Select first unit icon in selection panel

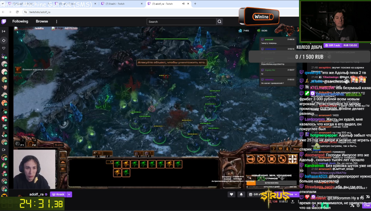tap(117, 164)
